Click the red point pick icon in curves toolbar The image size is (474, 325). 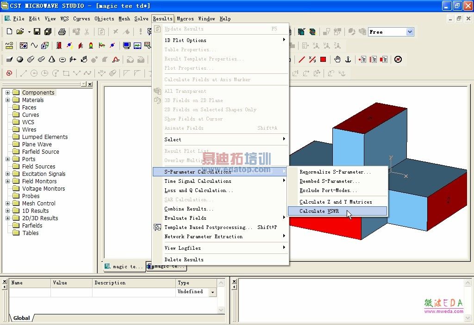pos(9,73)
